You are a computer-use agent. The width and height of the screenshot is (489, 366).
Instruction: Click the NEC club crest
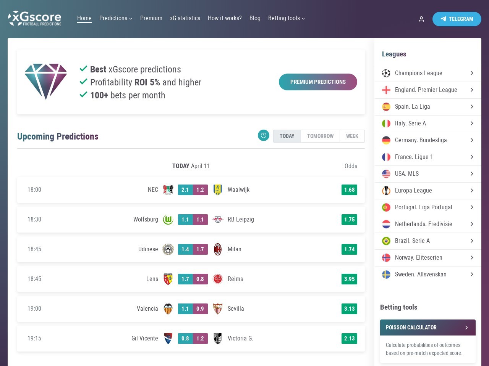(x=168, y=189)
